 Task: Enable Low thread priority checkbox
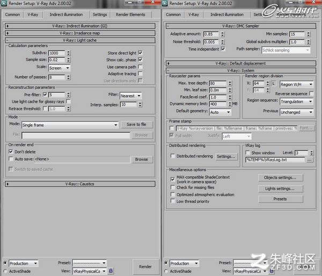[173, 201]
